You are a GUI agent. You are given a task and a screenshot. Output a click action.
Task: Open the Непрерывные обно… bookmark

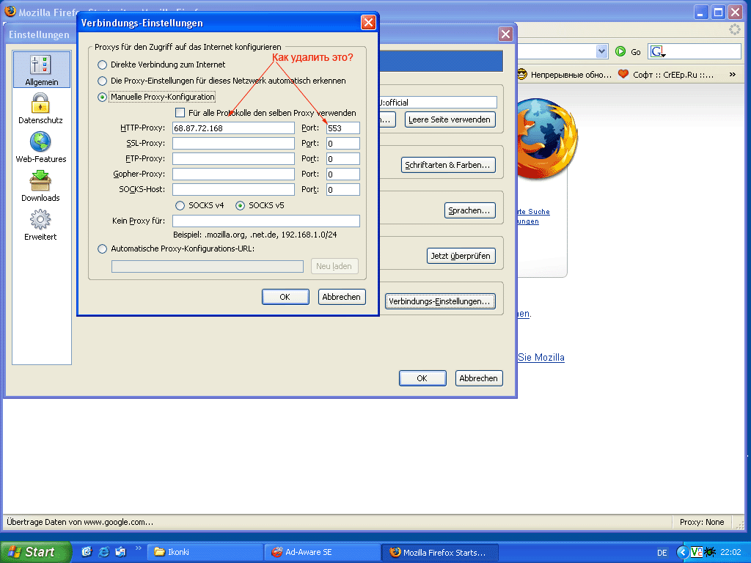[x=565, y=75]
